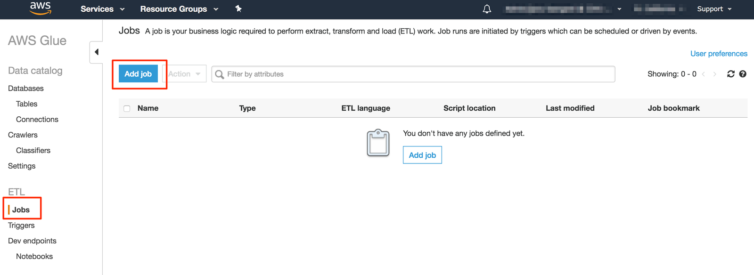Open the Resource Groups dropdown
Image resolution: width=754 pixels, height=275 pixels.
(x=179, y=9)
